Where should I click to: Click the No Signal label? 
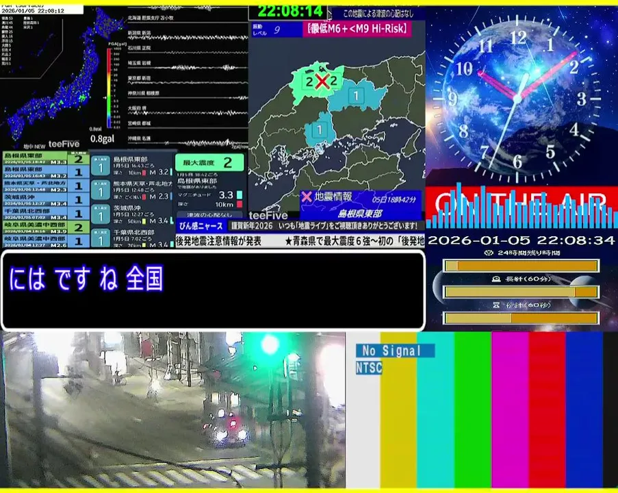tap(396, 351)
